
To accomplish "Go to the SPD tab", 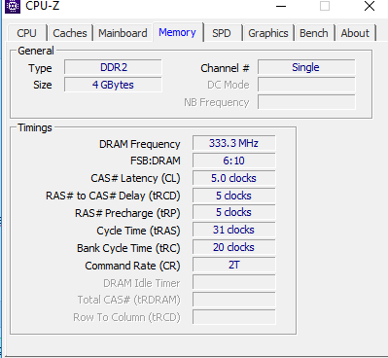I will click(x=222, y=33).
